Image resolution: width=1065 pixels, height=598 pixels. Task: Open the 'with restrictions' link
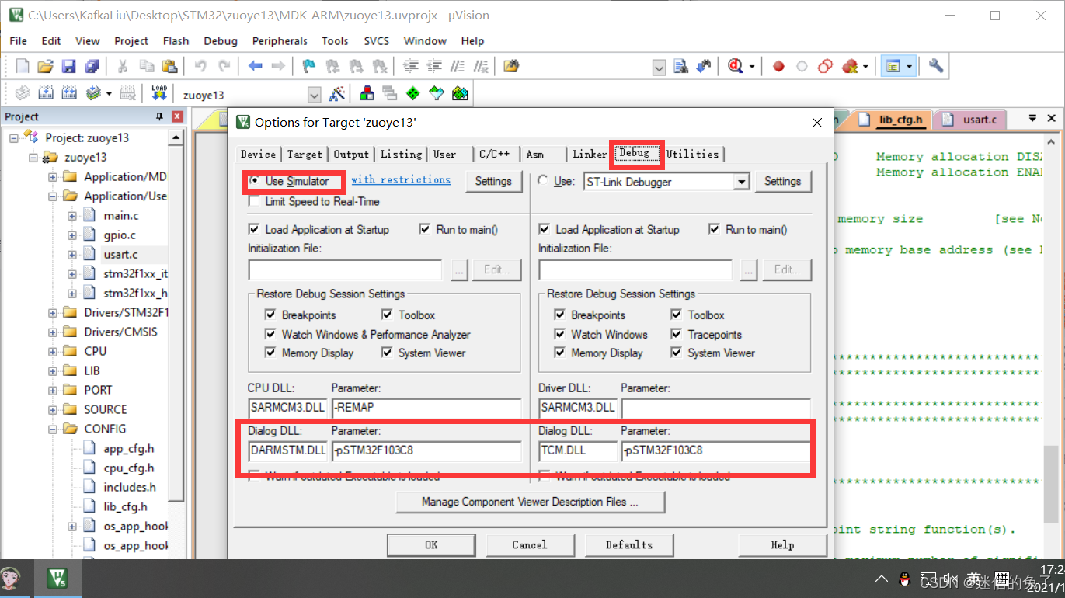(401, 179)
